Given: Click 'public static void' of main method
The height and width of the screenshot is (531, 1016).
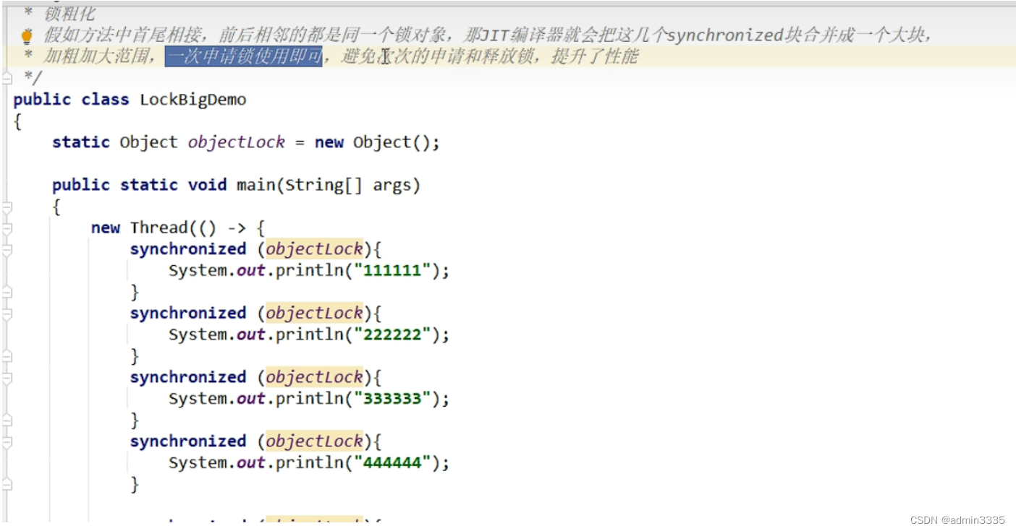Looking at the screenshot, I should pos(140,185).
